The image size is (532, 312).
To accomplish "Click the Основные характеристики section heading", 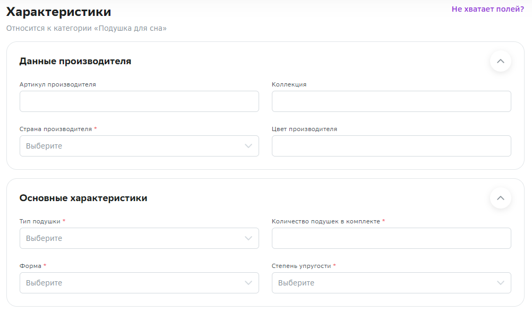I will click(83, 198).
